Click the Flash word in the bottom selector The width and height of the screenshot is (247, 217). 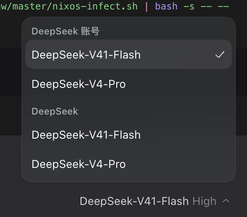coord(175,201)
